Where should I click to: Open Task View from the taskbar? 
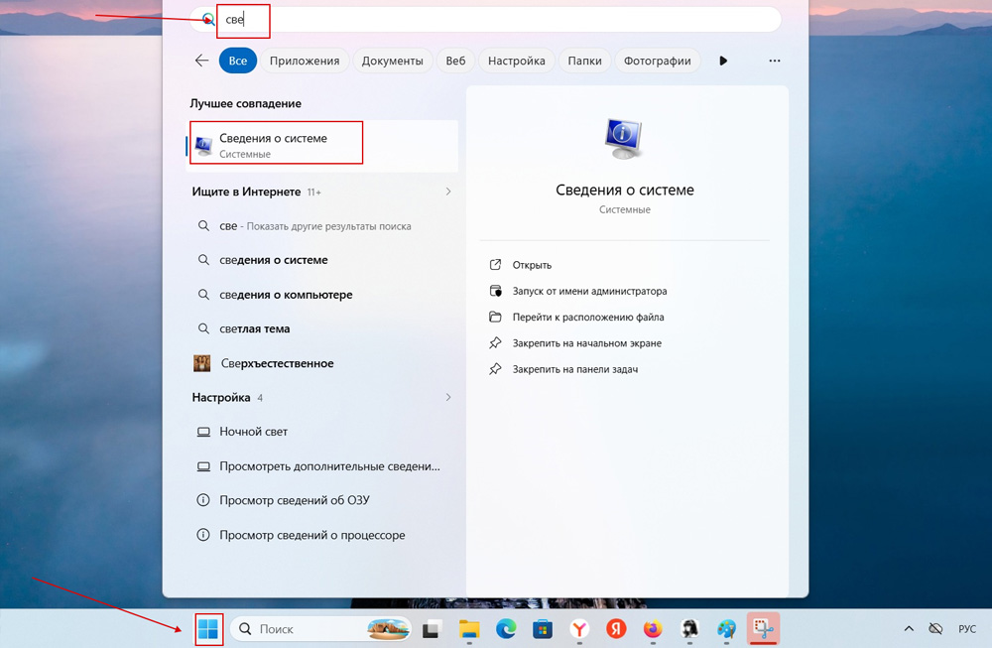point(432,629)
